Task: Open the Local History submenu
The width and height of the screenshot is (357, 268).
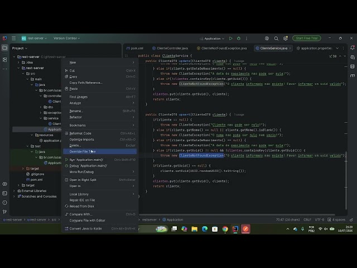Action: tap(100, 194)
